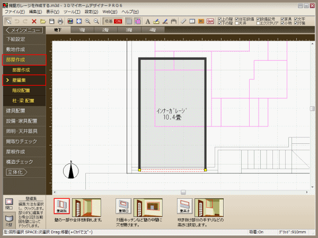Click the red delete X icon

pyautogui.click(x=34, y=21)
